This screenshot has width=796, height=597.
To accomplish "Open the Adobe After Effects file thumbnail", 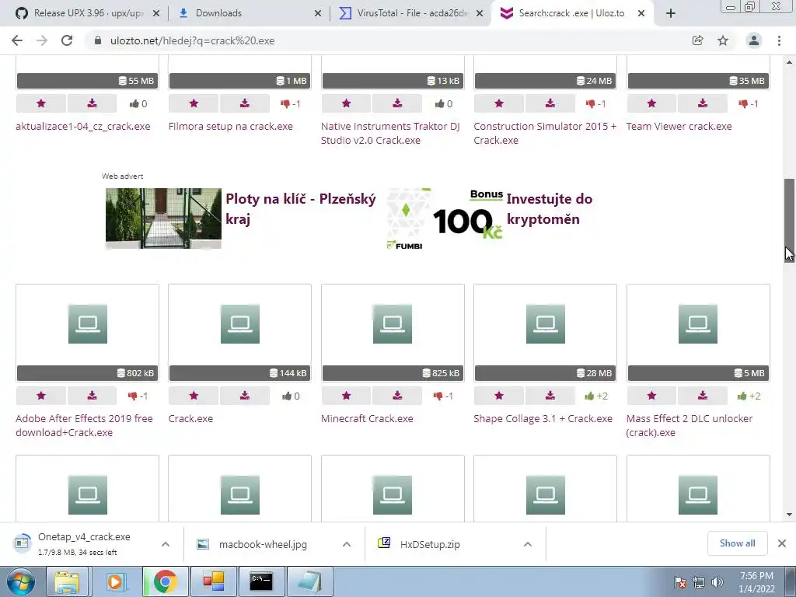I will [x=87, y=333].
